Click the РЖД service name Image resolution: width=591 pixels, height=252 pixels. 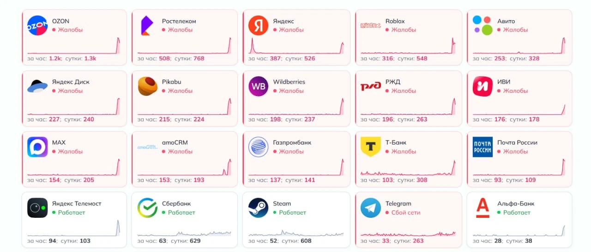393,82
